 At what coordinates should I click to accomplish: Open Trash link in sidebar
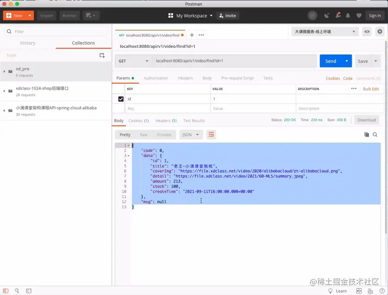pos(11,55)
